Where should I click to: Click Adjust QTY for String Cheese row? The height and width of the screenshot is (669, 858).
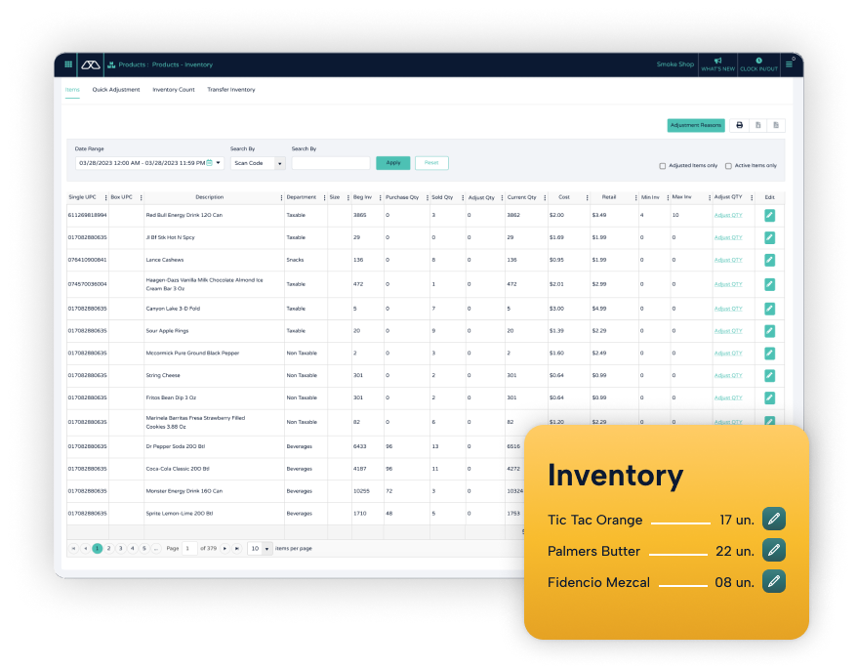pyautogui.click(x=728, y=376)
